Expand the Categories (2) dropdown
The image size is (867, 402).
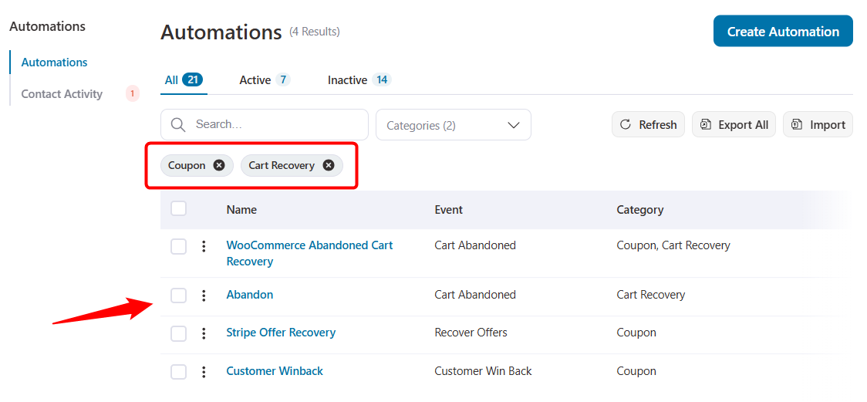[x=453, y=125]
